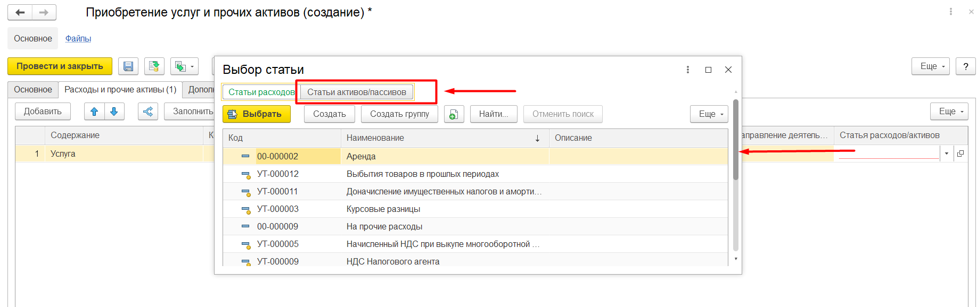Move row up with blue up arrow

[x=94, y=112]
